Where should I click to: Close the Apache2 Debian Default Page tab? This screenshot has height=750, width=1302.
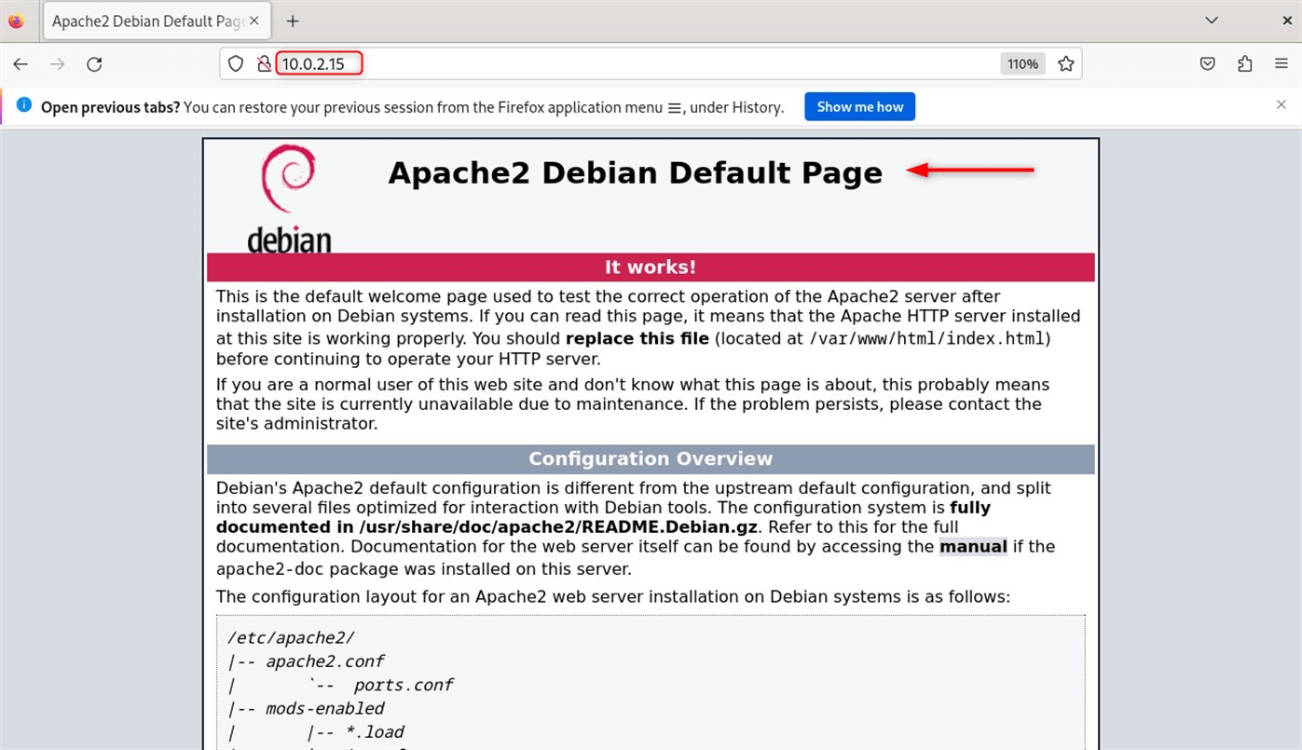pos(256,20)
